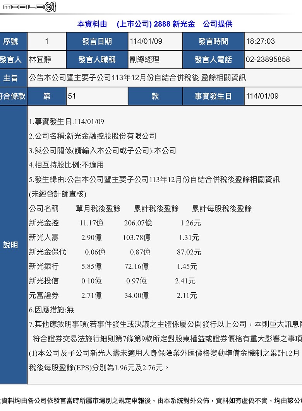Screen dimensions: 302x411
Task: Click the '發言人電話' header cell
Action: (213, 60)
